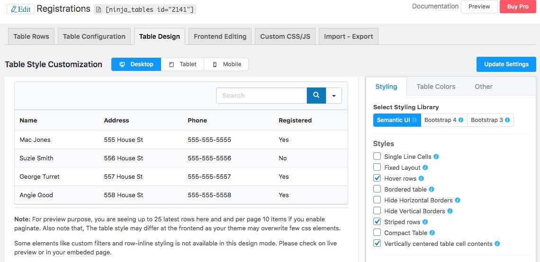
Task: Choose Bootstrap 4 styling library
Action: point(444,120)
